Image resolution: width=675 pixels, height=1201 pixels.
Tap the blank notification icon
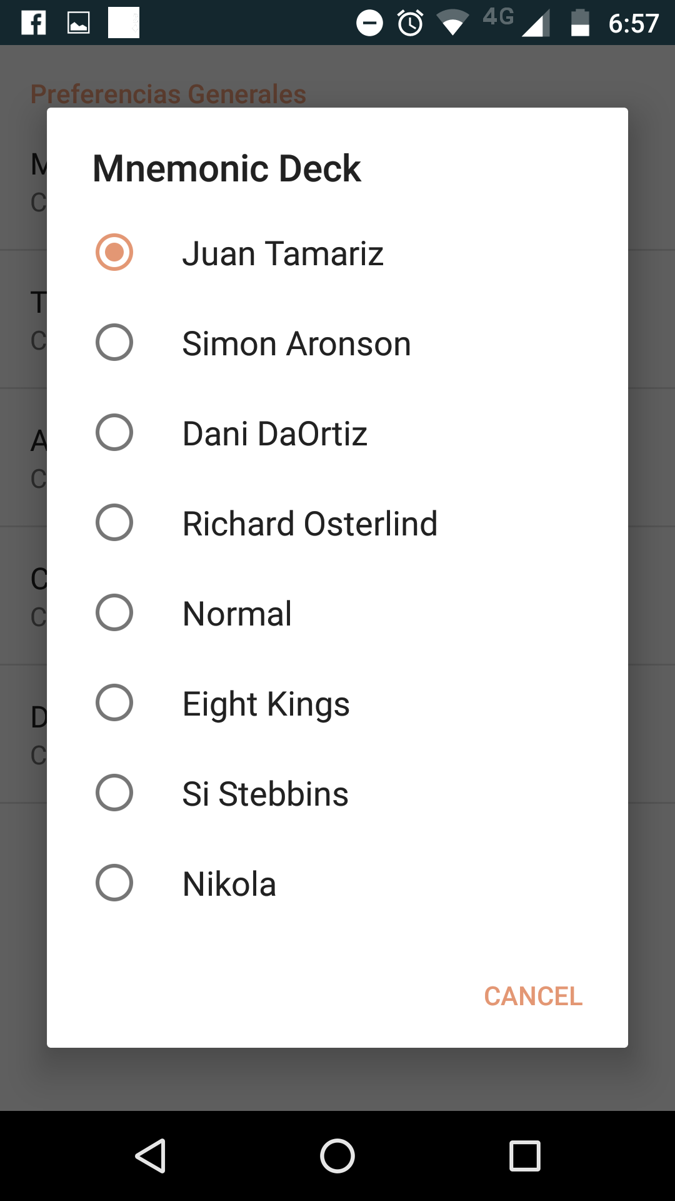[124, 24]
